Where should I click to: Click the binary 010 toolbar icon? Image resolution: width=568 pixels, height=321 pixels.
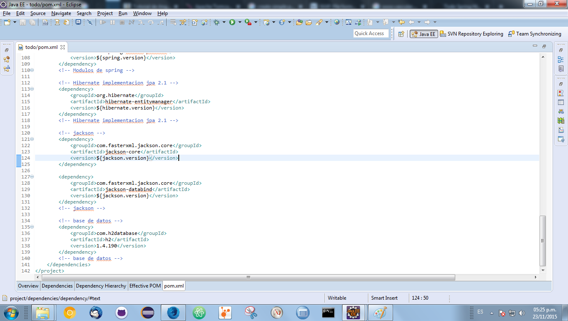tap(45, 22)
